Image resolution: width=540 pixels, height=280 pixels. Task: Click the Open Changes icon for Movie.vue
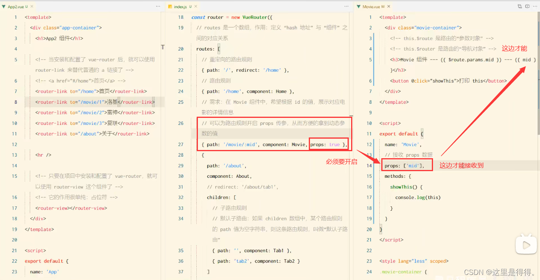(520, 6)
